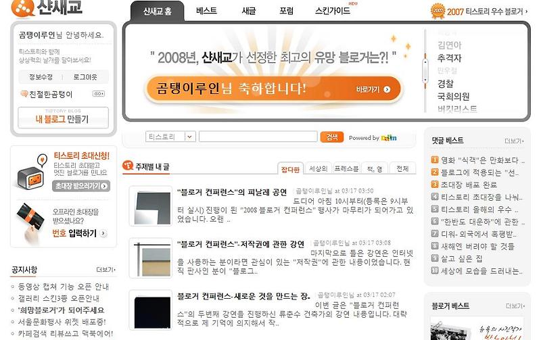
Task: Switch to the 전체 tab
Action: [402, 168]
